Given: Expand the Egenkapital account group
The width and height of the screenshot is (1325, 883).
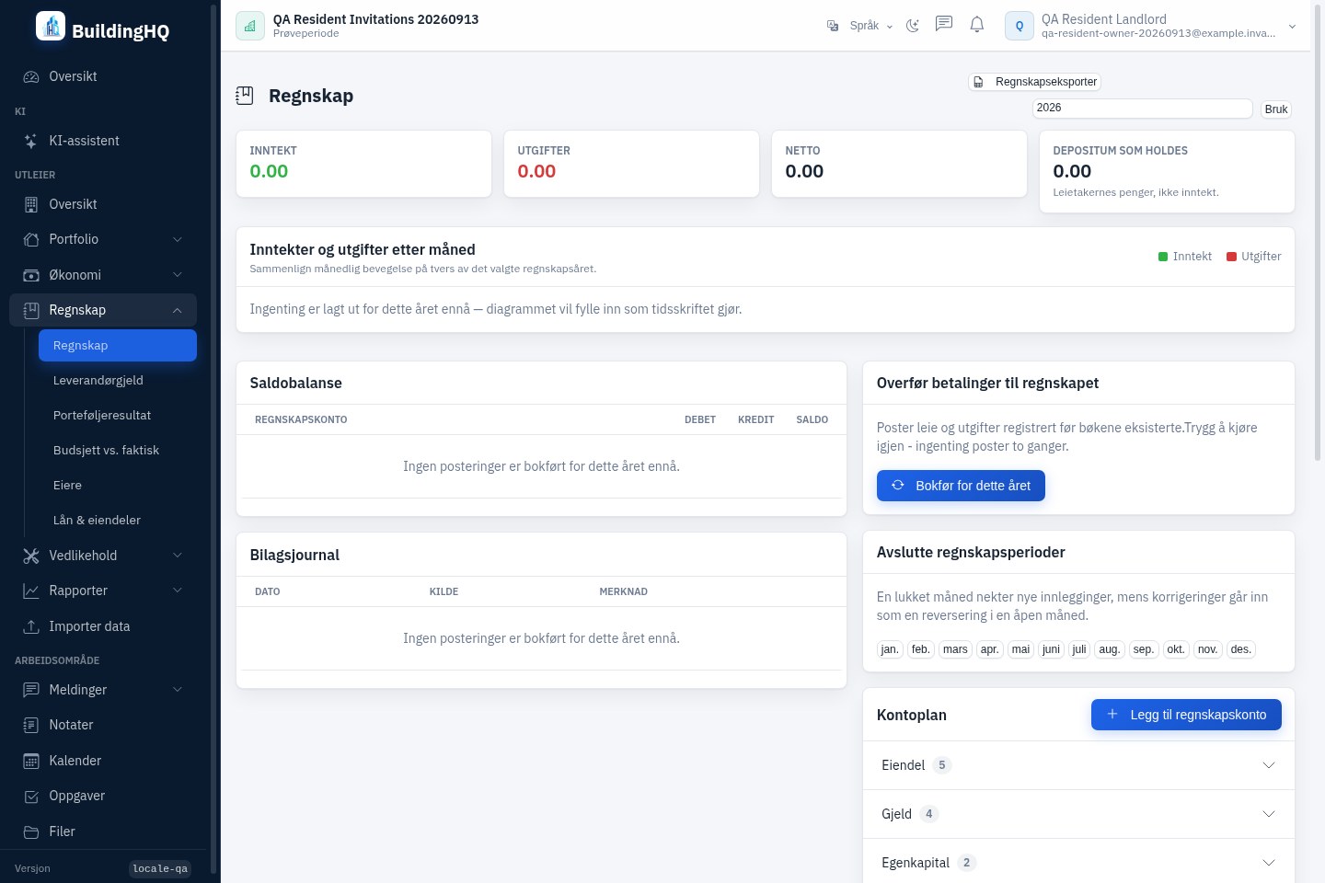Looking at the screenshot, I should click(1078, 863).
